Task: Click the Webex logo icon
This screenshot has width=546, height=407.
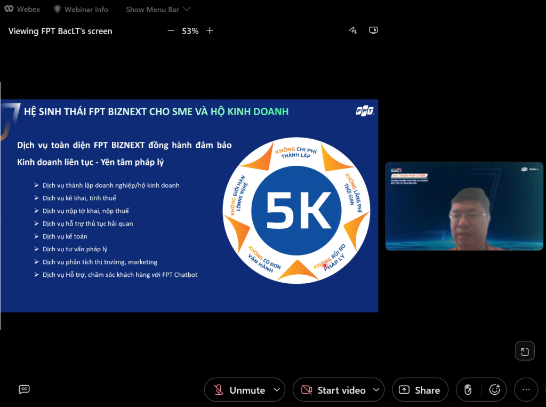Action: coord(9,9)
